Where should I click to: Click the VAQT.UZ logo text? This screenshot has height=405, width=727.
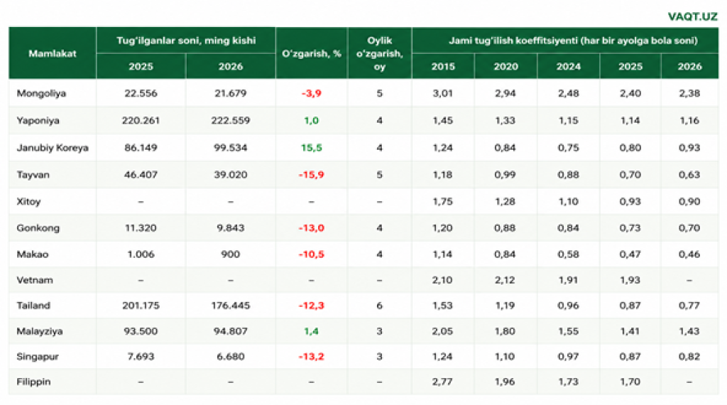click(x=692, y=17)
